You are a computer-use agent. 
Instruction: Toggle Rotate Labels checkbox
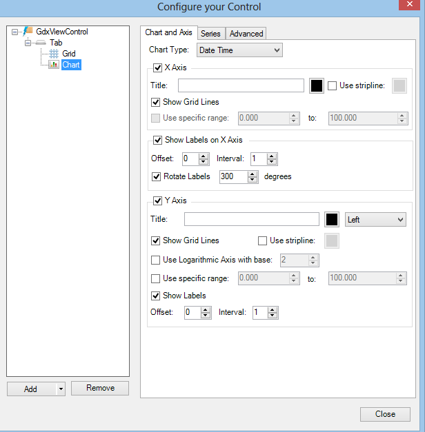(x=156, y=176)
